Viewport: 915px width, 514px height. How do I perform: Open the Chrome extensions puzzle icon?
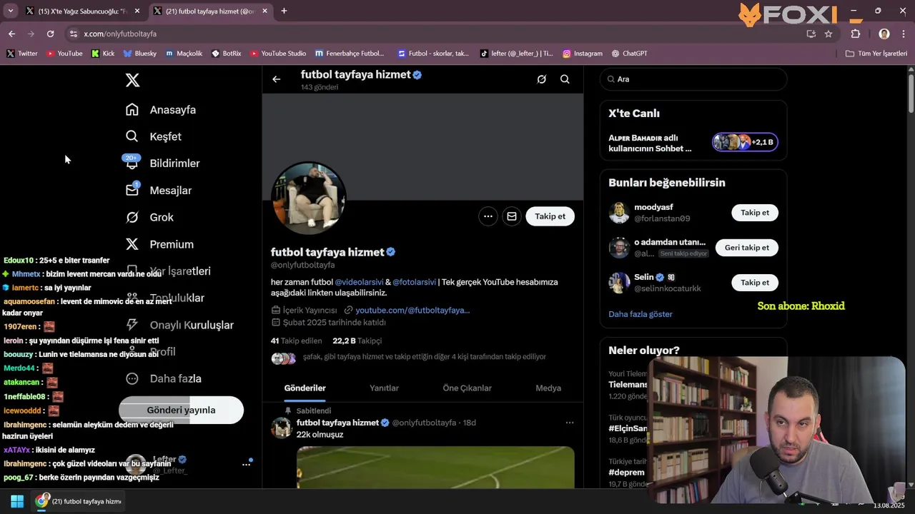pos(856,34)
